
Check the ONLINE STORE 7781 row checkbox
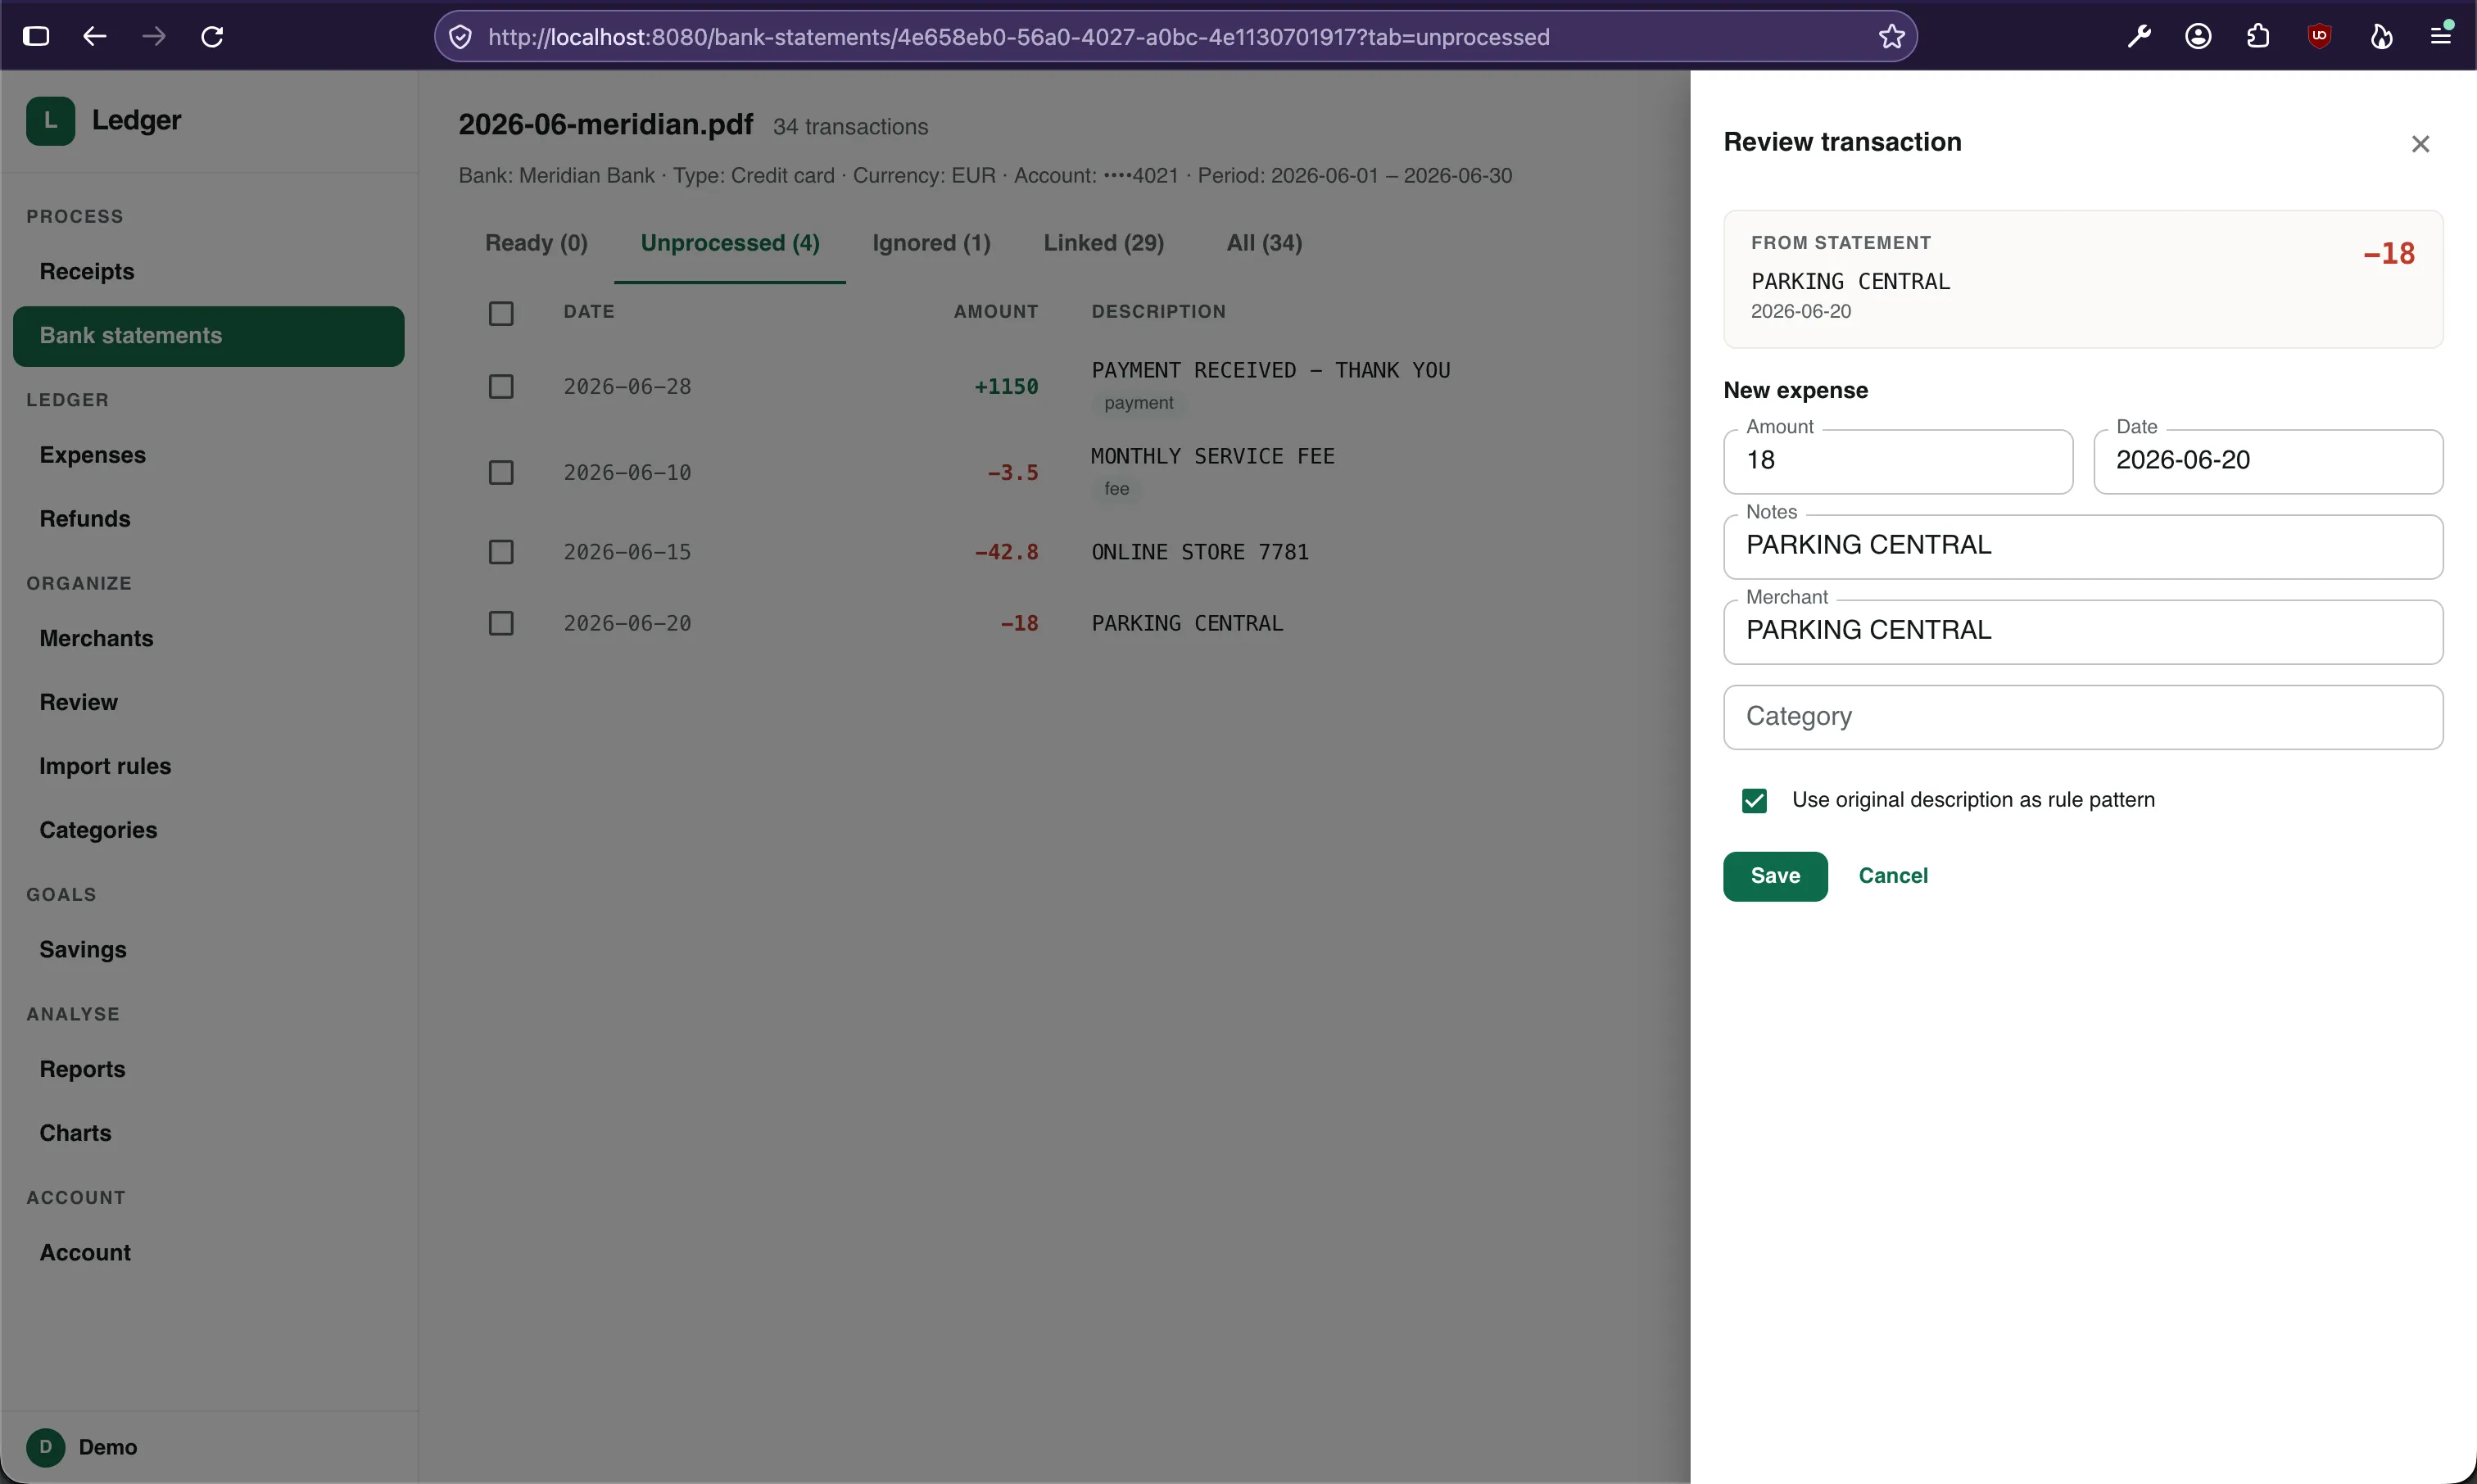pos(501,552)
